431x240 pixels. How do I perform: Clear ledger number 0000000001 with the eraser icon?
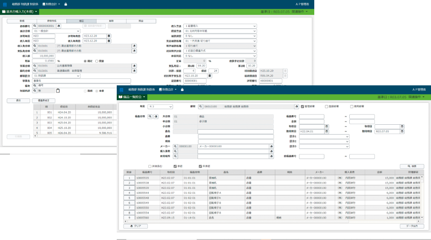click(x=58, y=26)
